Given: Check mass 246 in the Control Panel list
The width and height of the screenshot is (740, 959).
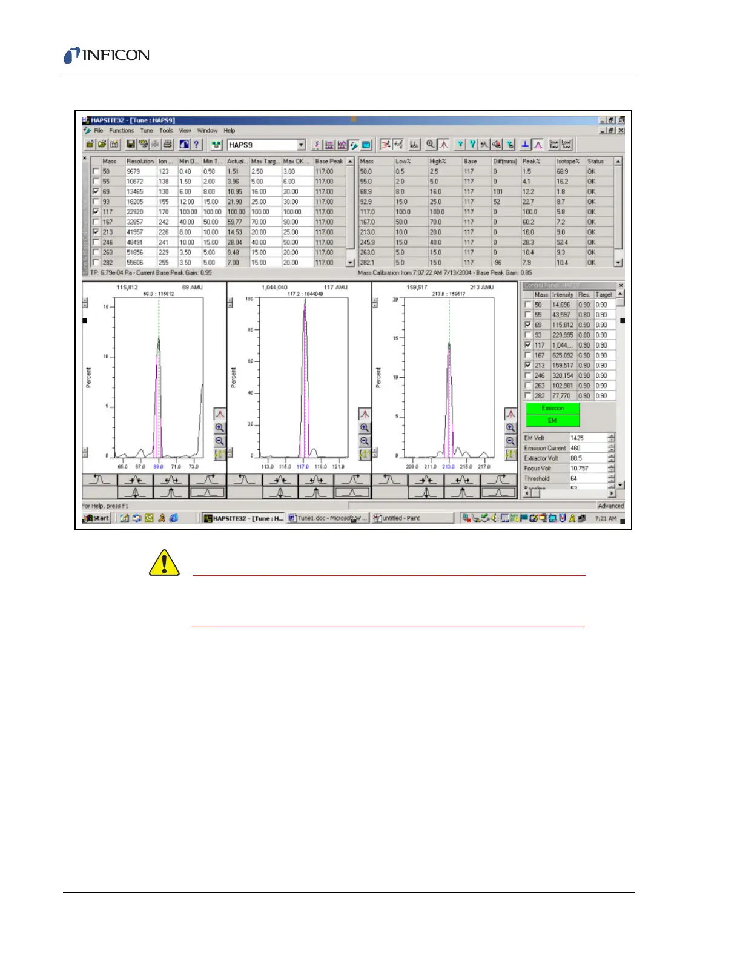Looking at the screenshot, I should click(528, 375).
